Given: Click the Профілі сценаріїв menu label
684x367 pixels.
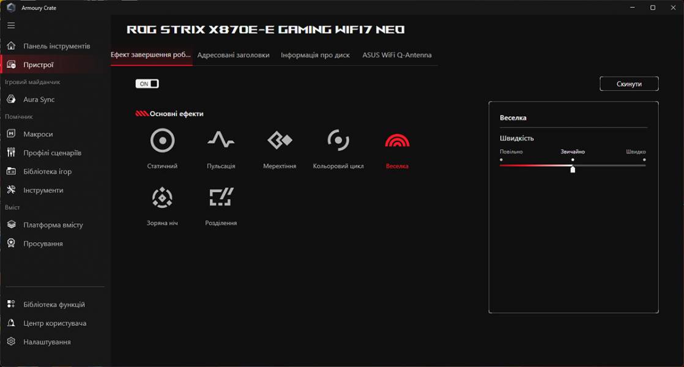Looking at the screenshot, I should (53, 152).
